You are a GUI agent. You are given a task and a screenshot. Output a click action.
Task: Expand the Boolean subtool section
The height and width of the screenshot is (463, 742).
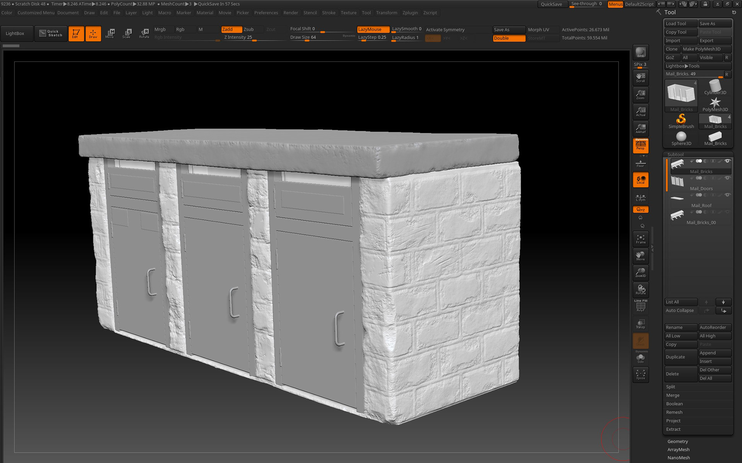point(674,404)
